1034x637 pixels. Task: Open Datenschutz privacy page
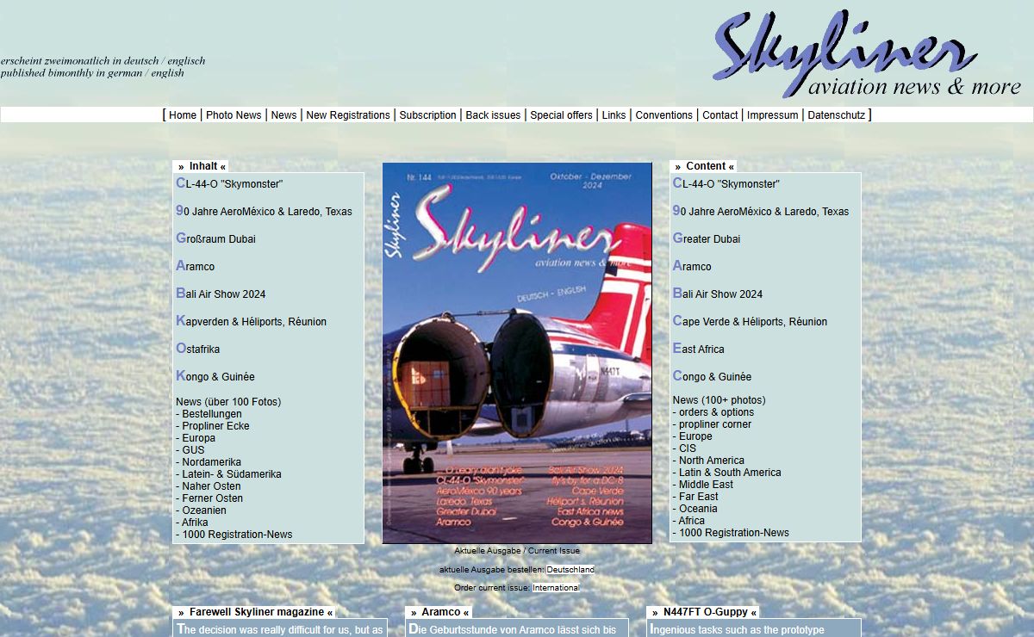[836, 115]
